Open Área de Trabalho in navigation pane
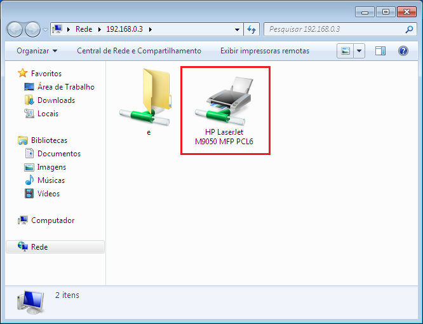Viewport: 423px width, 324px height. 66,87
